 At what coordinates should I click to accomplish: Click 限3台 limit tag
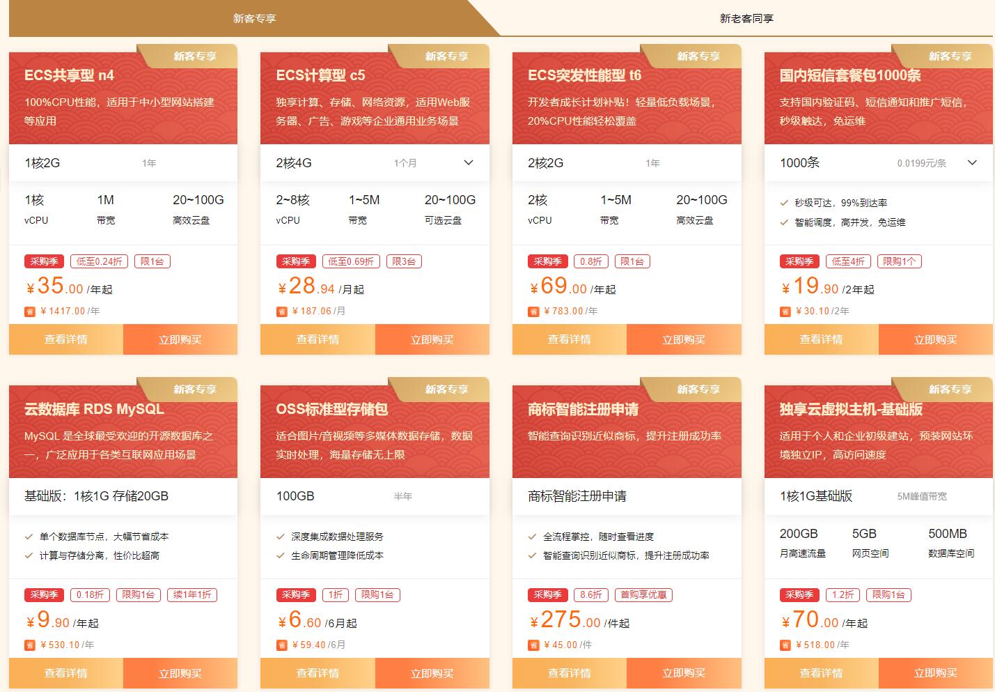(404, 261)
